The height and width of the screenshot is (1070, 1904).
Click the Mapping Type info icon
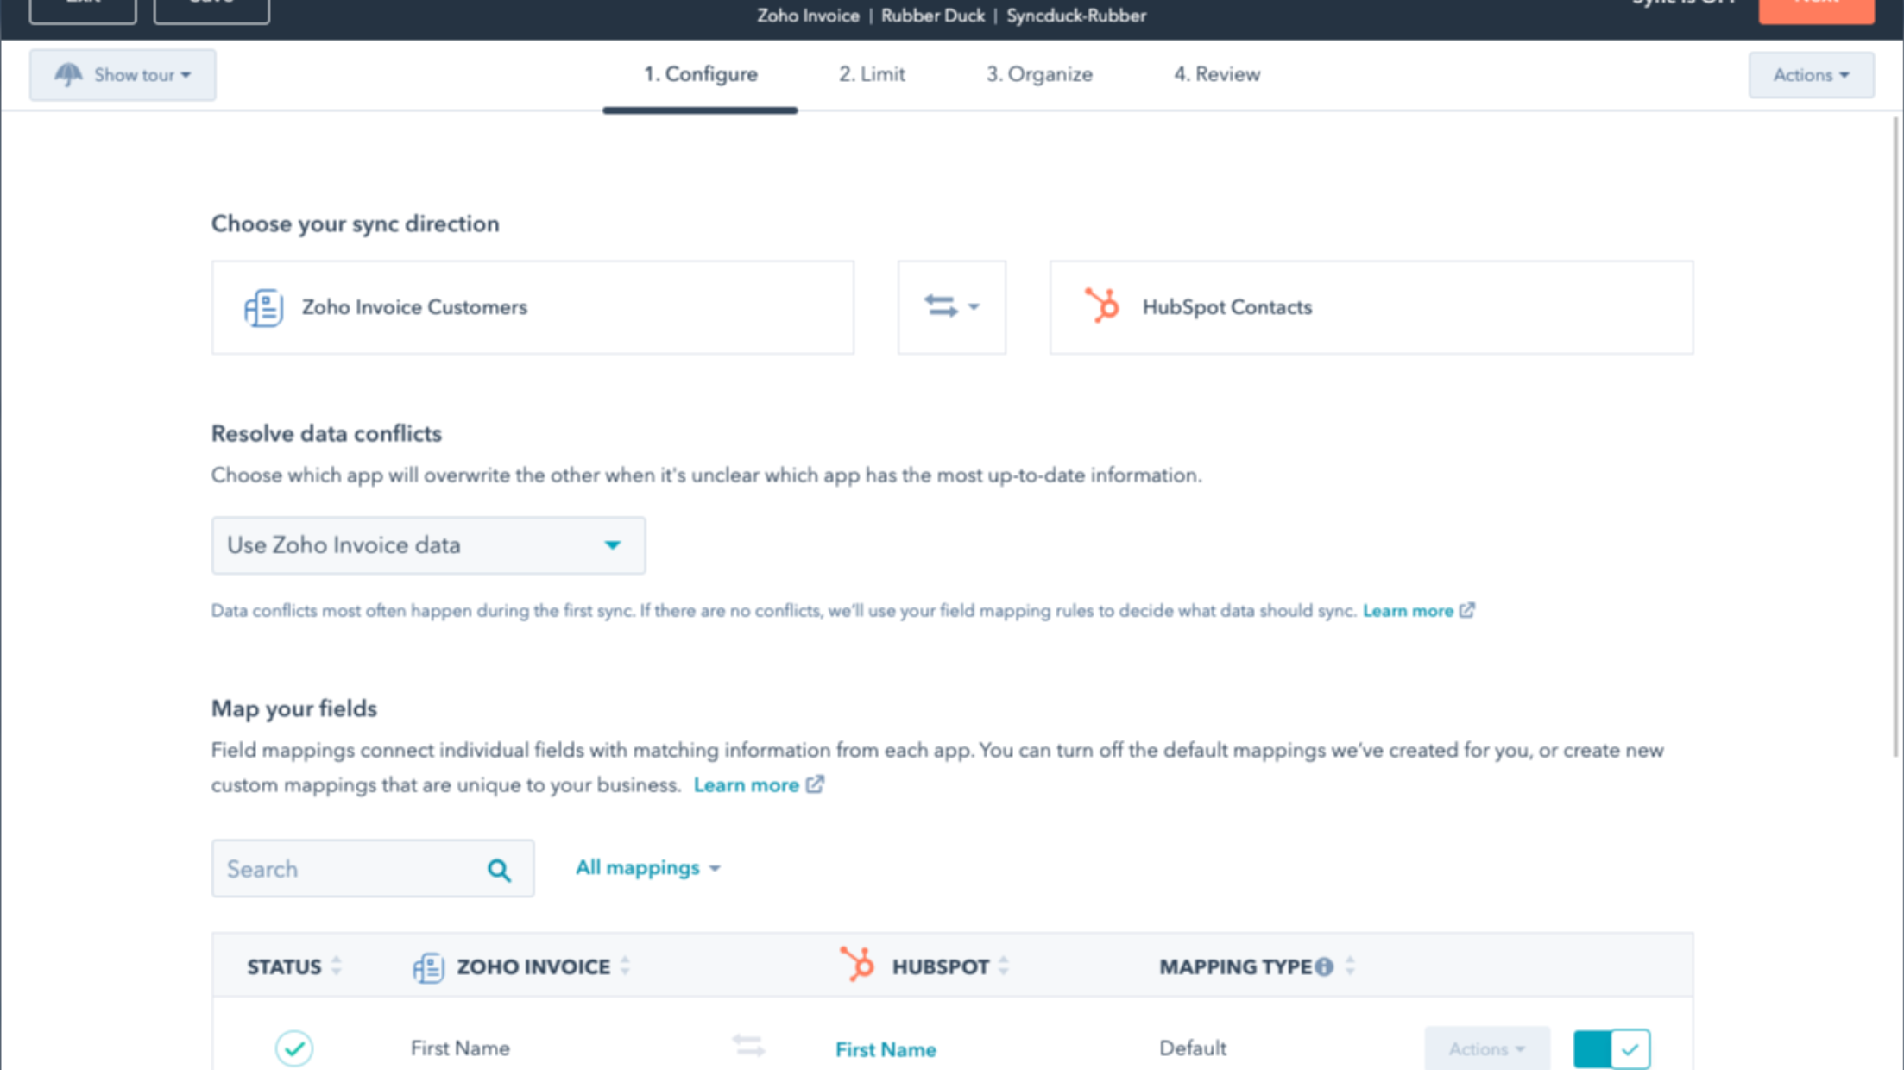click(1324, 967)
